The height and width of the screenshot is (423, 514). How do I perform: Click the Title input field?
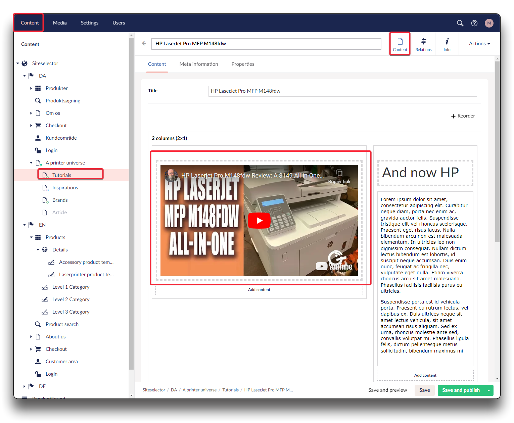pos(342,91)
